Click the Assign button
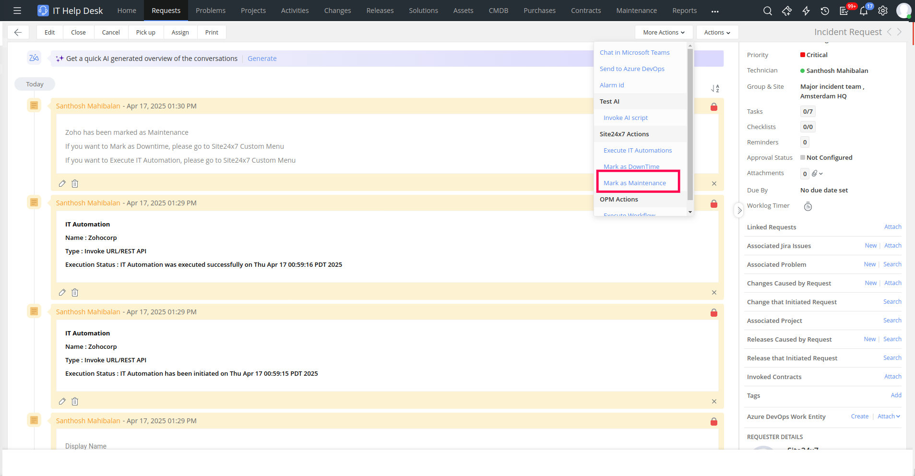915x476 pixels. pyautogui.click(x=180, y=32)
